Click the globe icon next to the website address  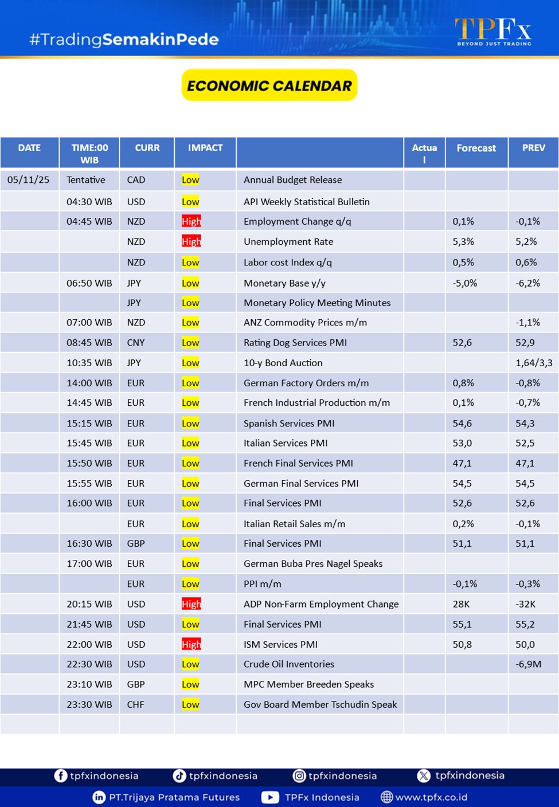click(x=387, y=797)
